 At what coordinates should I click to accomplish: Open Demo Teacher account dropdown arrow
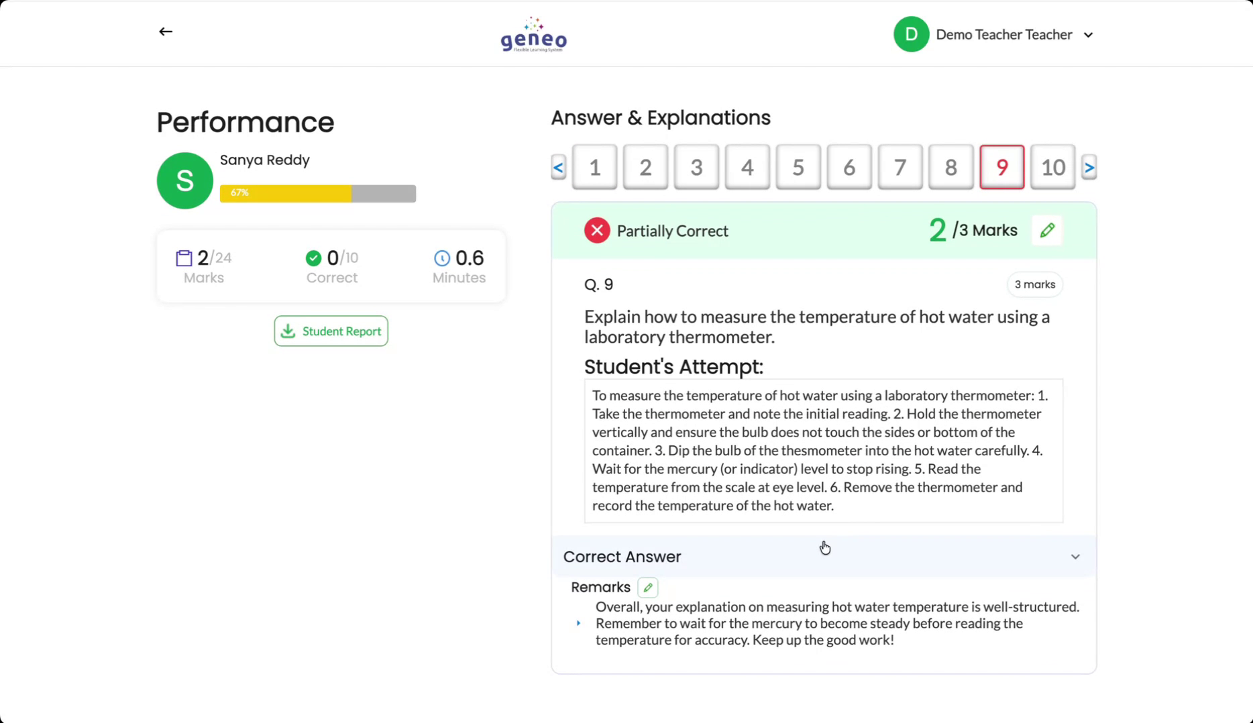(x=1088, y=35)
